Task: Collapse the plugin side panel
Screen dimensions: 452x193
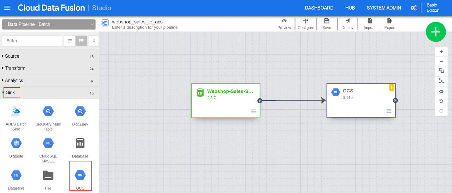Action: 94,41
